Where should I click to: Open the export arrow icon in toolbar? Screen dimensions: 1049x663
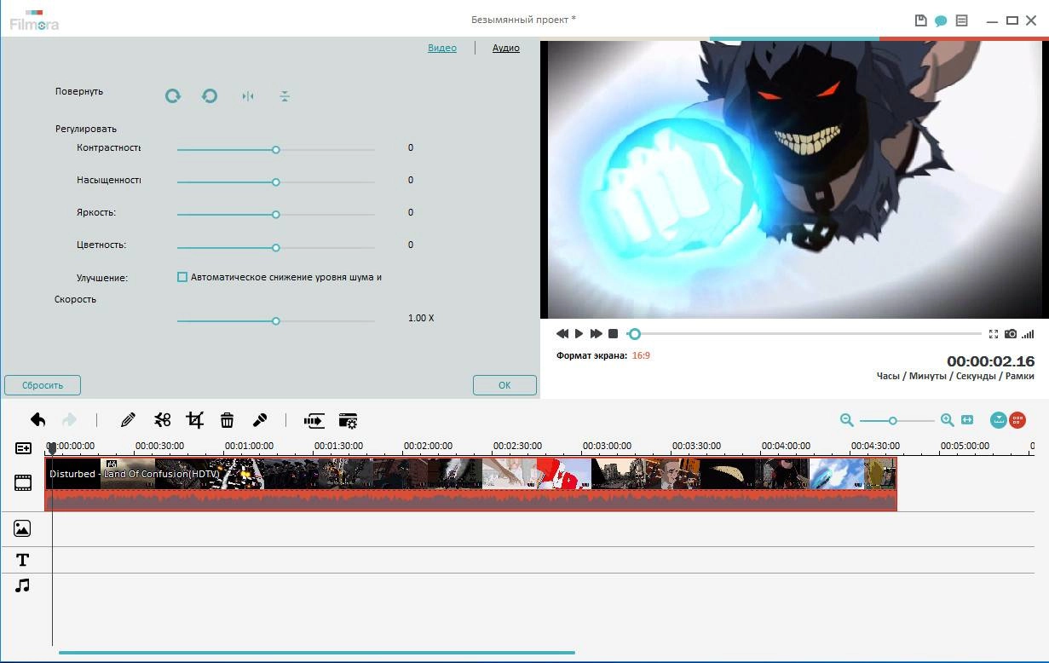click(x=314, y=420)
